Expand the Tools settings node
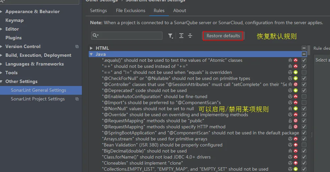Screen dimensions: 330x172 coord(1,73)
